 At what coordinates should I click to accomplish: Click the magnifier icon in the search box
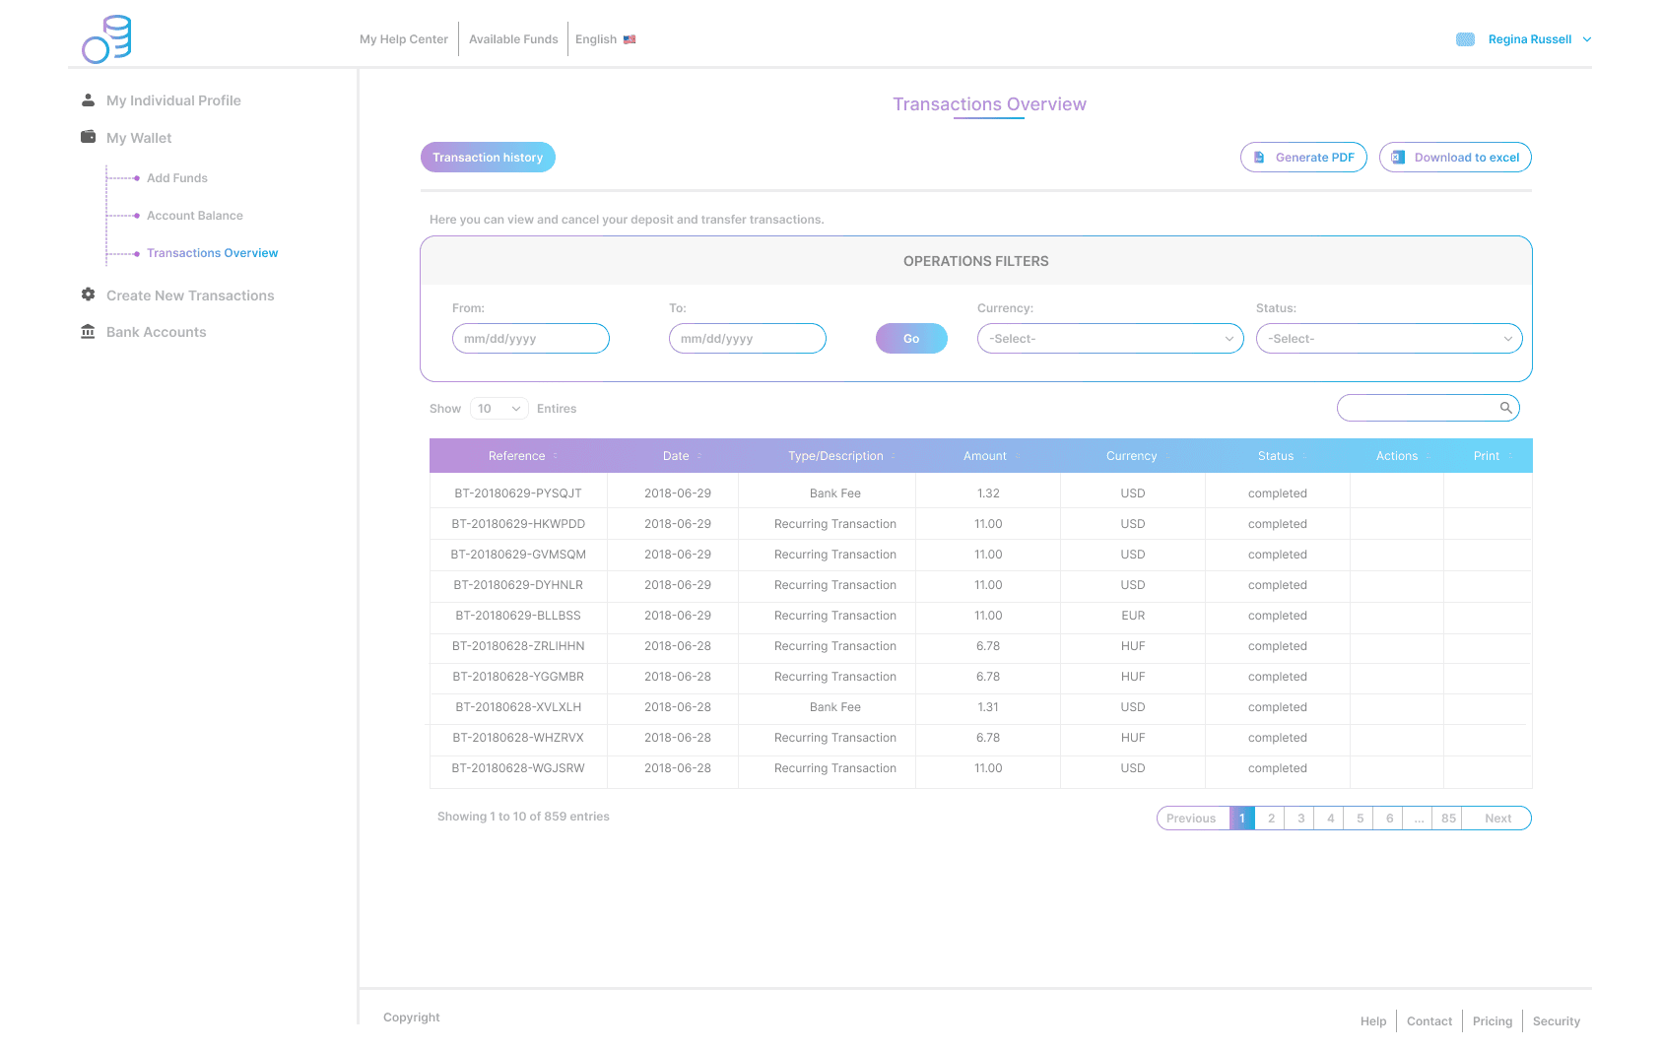1505,408
